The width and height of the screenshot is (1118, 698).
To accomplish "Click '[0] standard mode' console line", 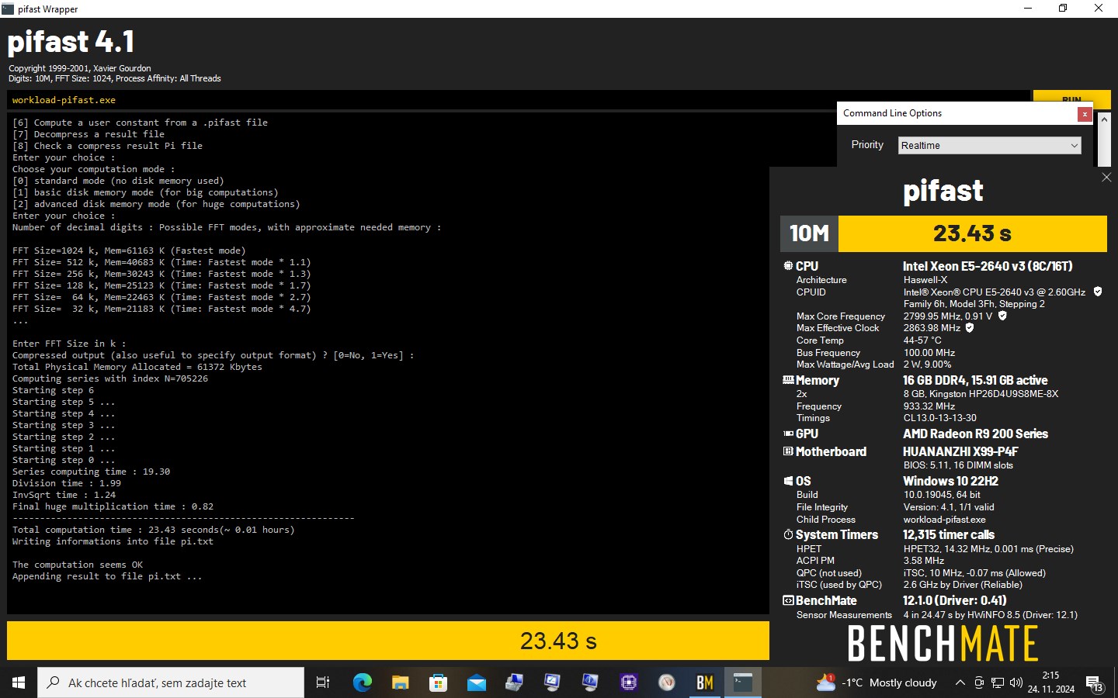I will tap(118, 181).
